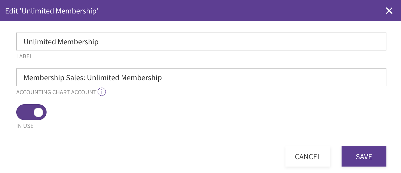The height and width of the screenshot is (173, 401).
Task: Close the Edit 'Unlimited Membership' dialog
Action: [389, 11]
